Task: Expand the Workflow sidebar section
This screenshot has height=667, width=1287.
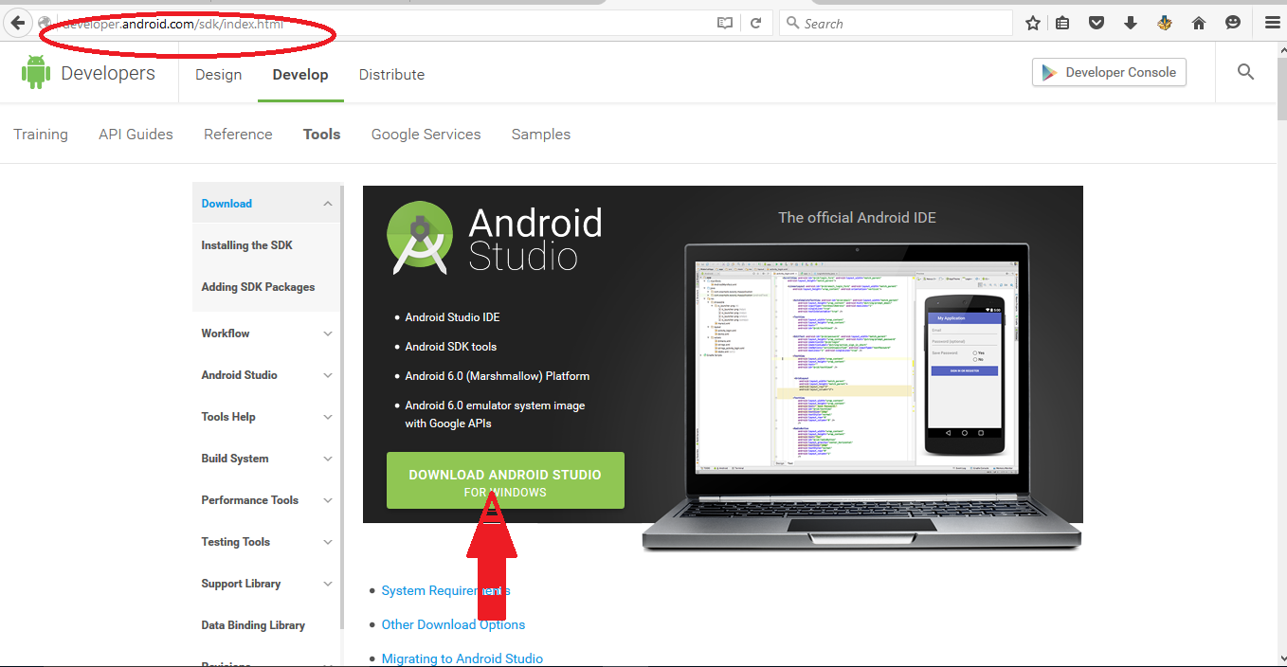Action: tap(328, 333)
